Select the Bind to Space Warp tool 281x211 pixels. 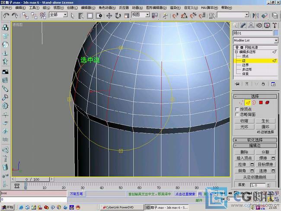pos(43,16)
